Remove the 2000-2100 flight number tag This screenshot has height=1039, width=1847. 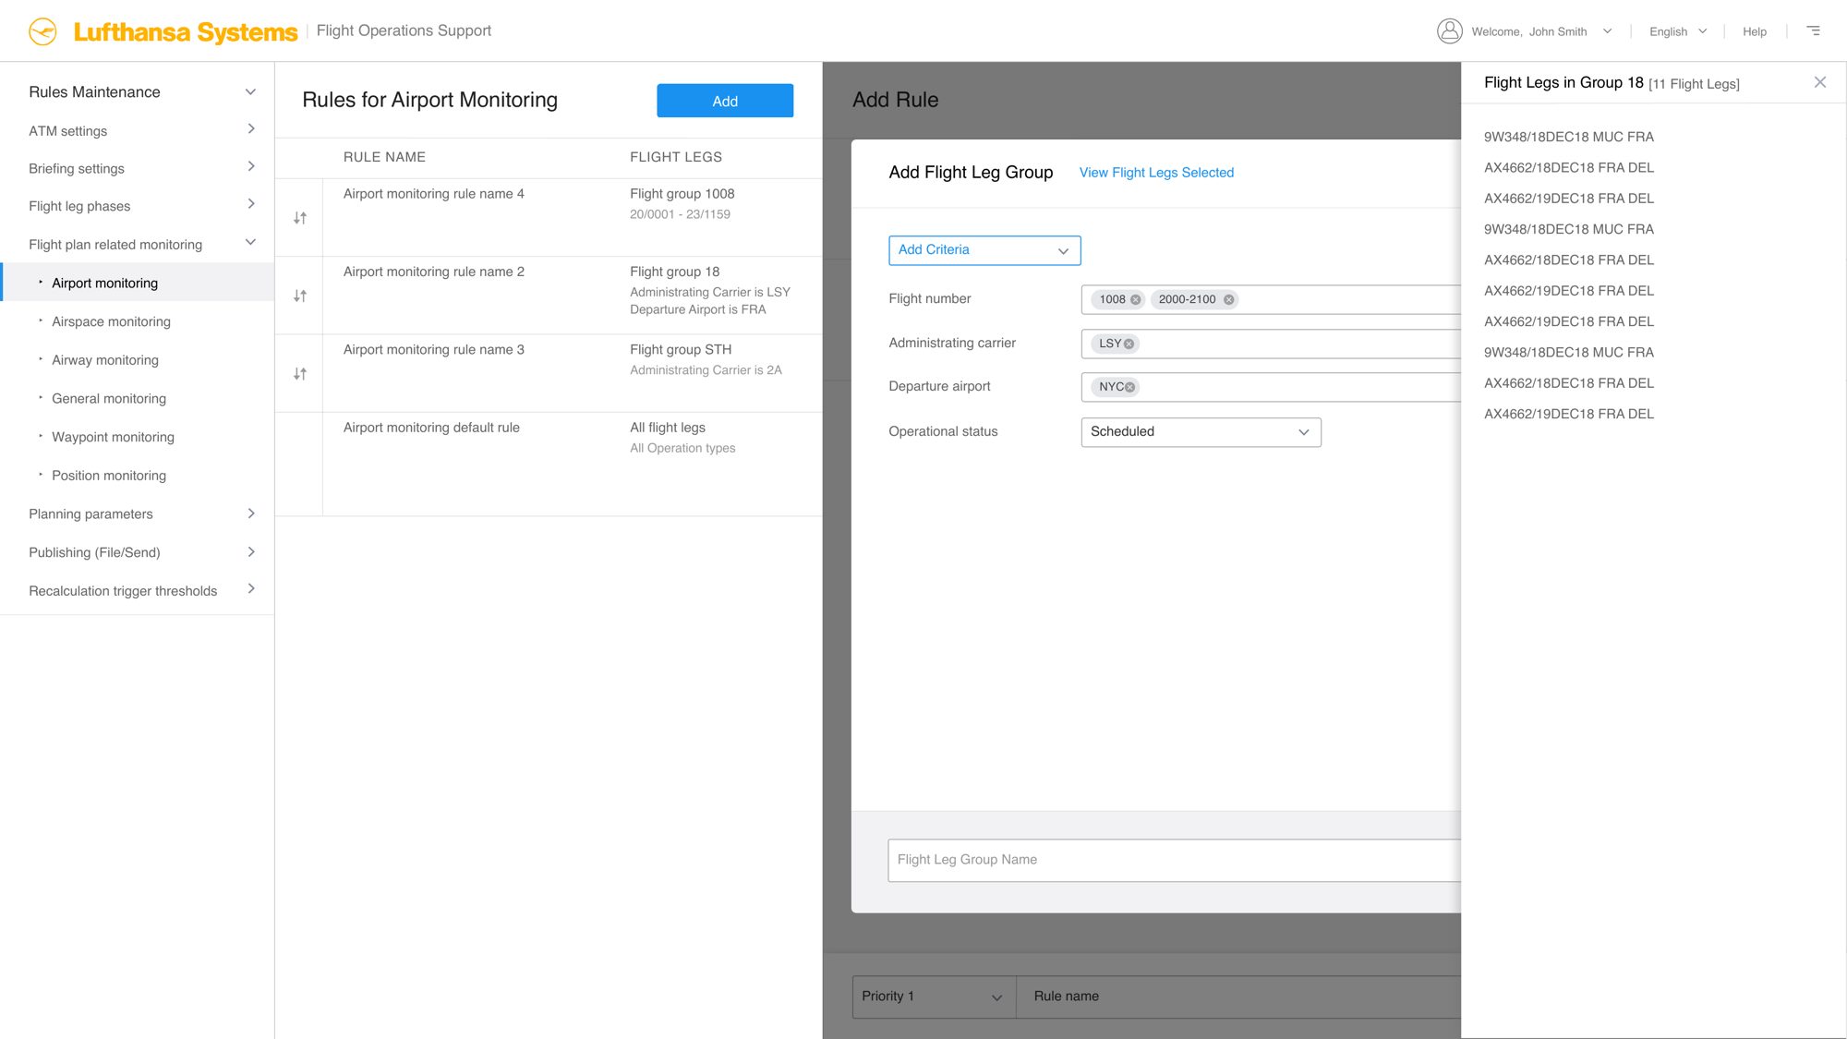pyautogui.click(x=1229, y=299)
